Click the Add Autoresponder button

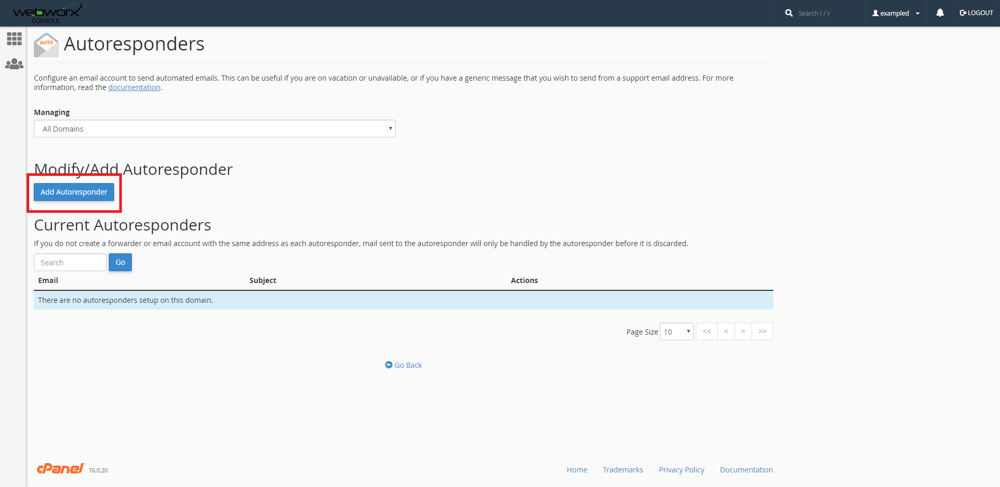point(74,192)
